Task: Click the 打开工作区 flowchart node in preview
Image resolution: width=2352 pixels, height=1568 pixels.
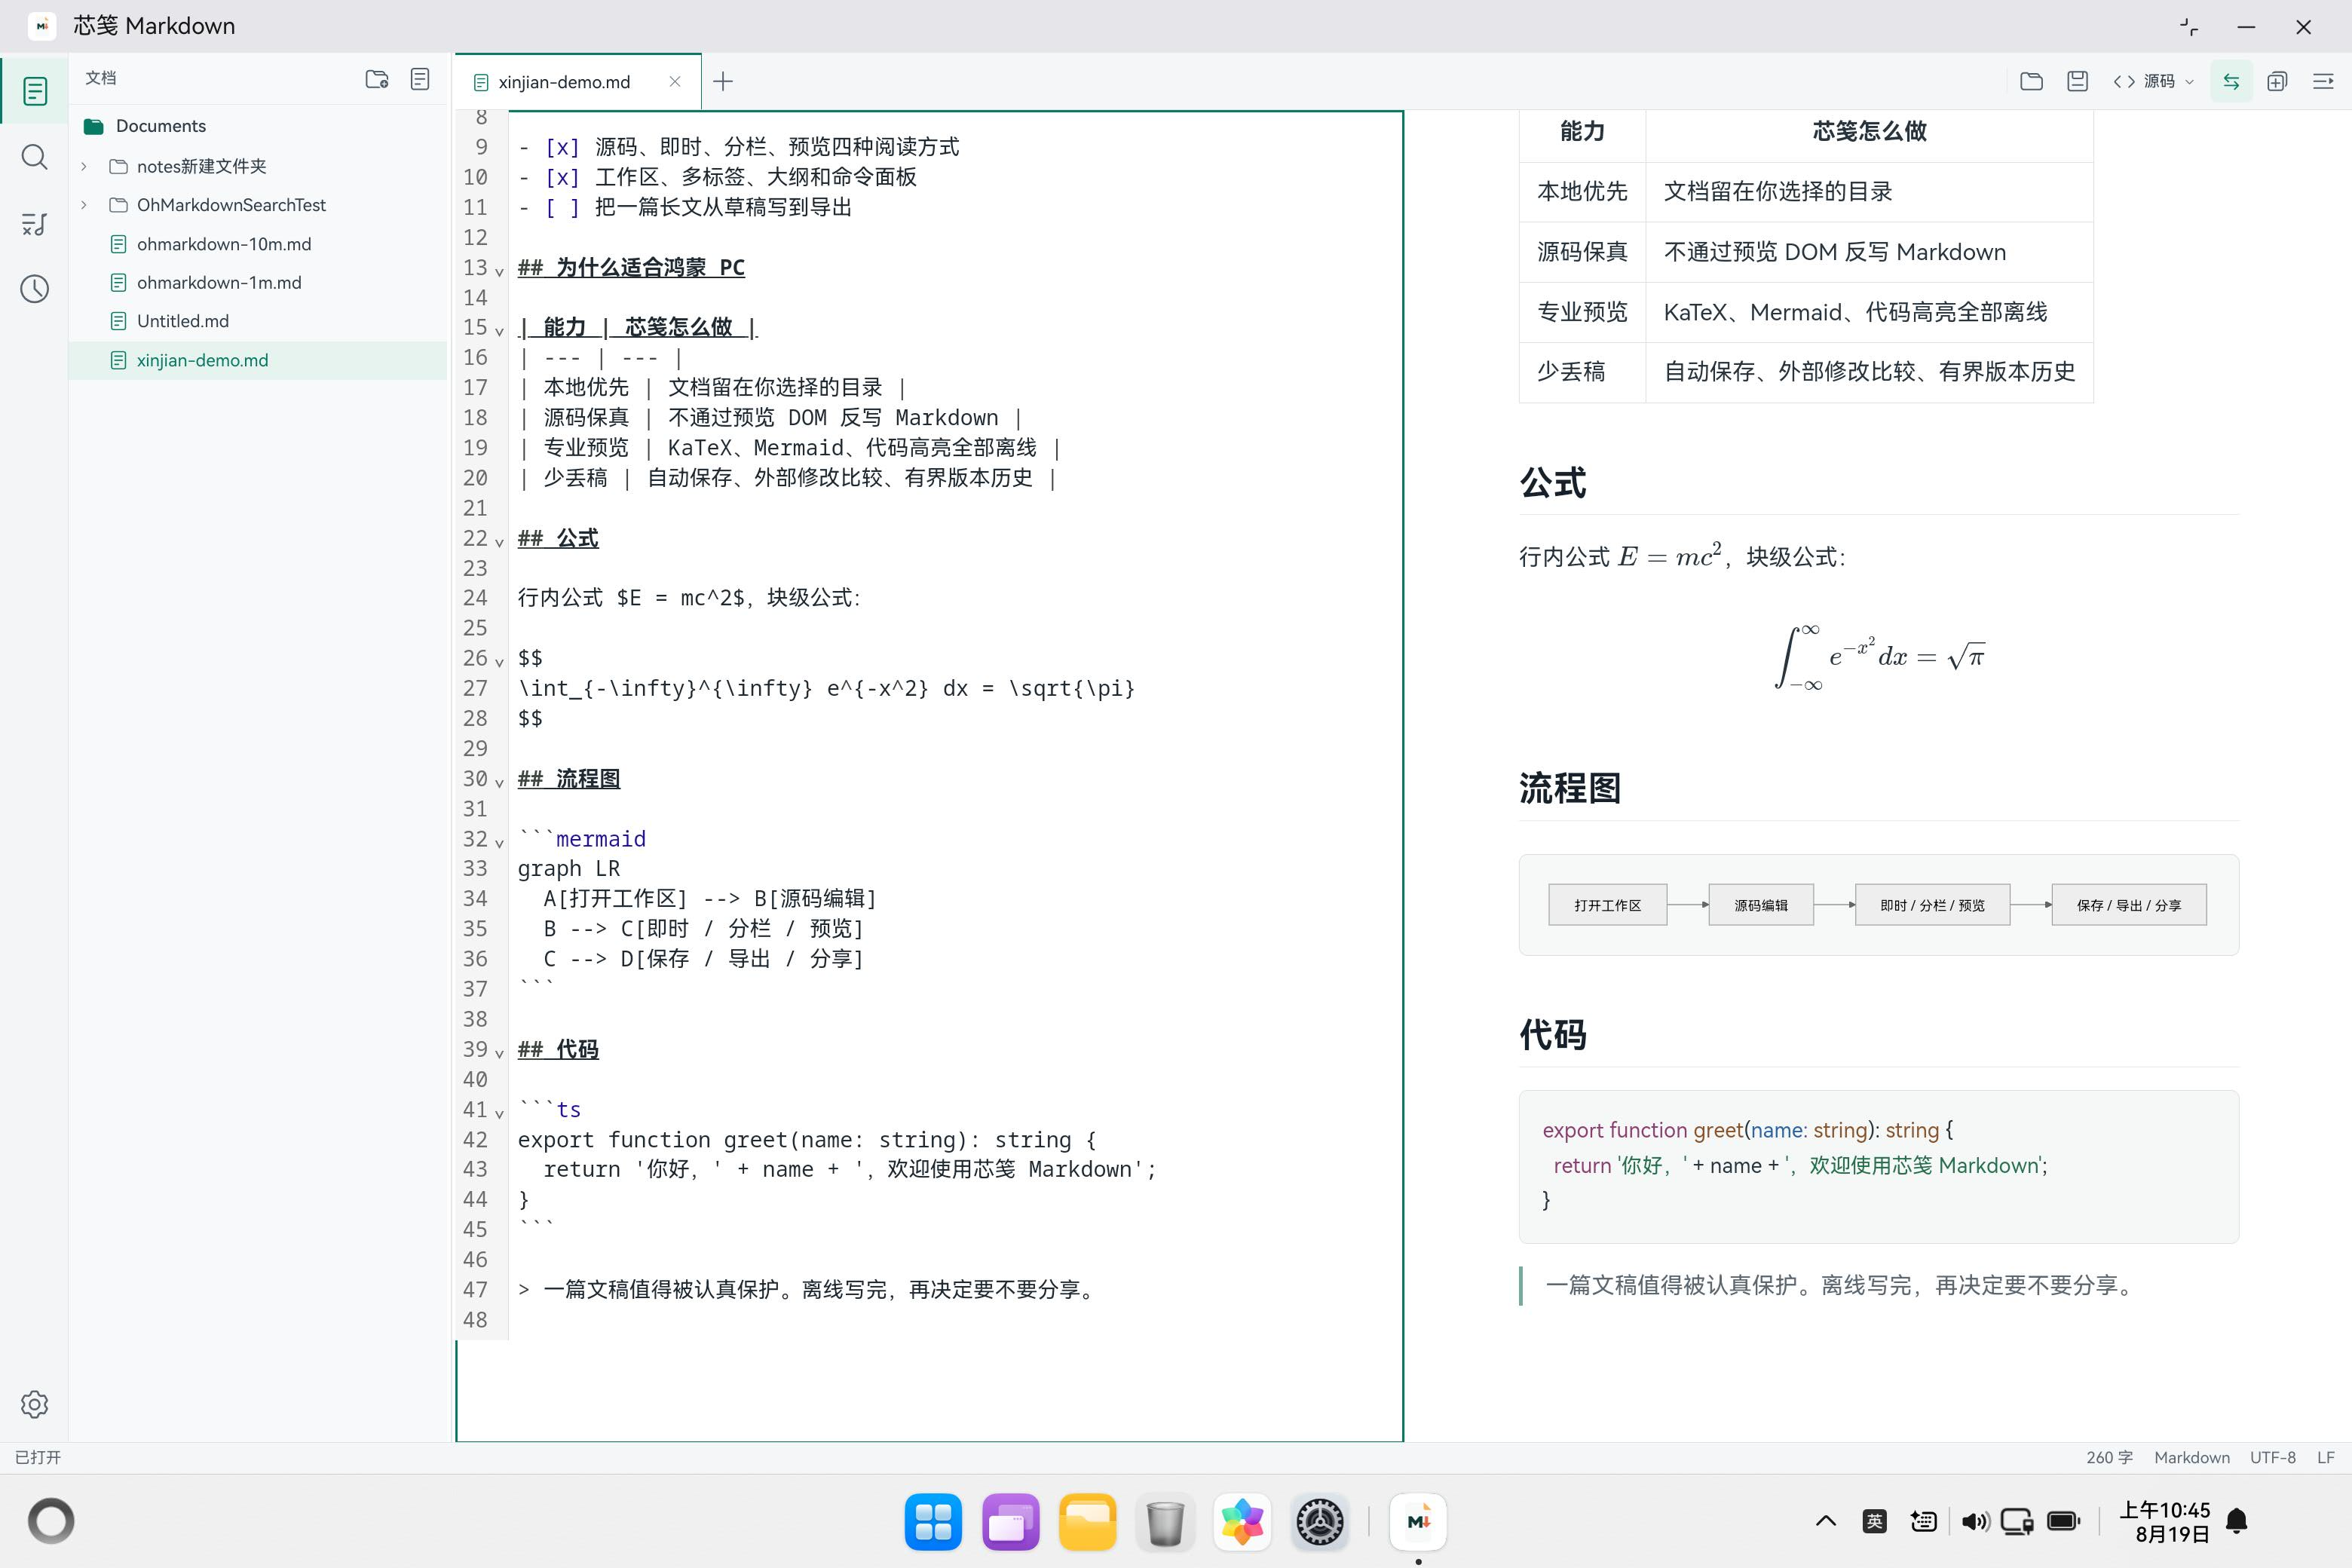Action: coord(1607,905)
